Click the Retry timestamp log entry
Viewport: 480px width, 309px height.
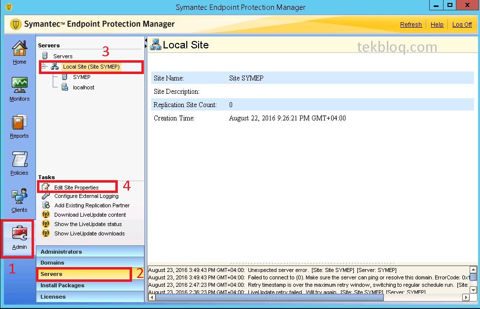click(309, 285)
